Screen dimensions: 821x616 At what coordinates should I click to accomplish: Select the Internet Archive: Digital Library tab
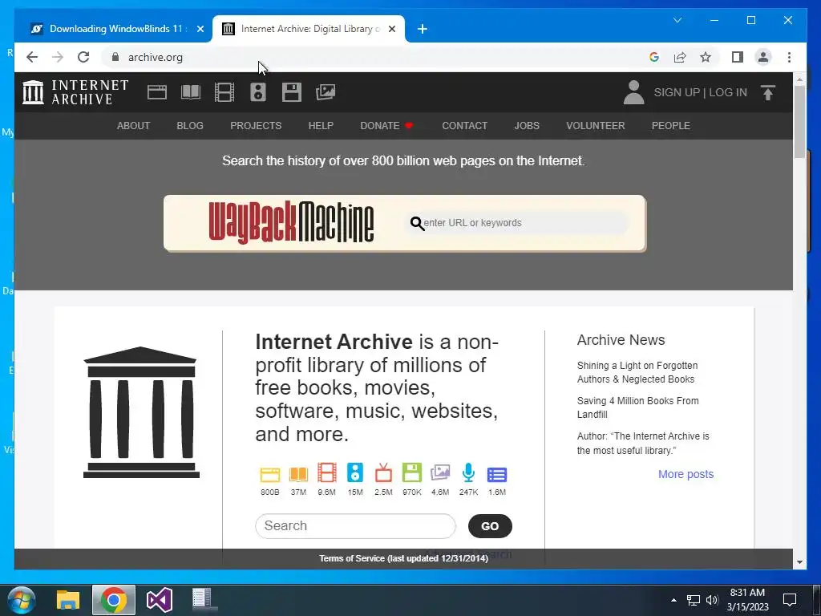click(x=309, y=29)
